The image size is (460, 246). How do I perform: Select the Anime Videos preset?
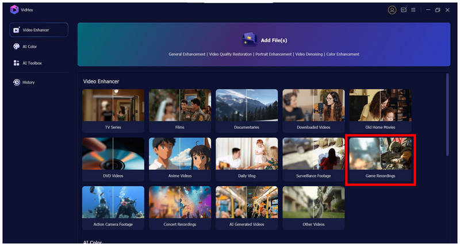click(180, 158)
